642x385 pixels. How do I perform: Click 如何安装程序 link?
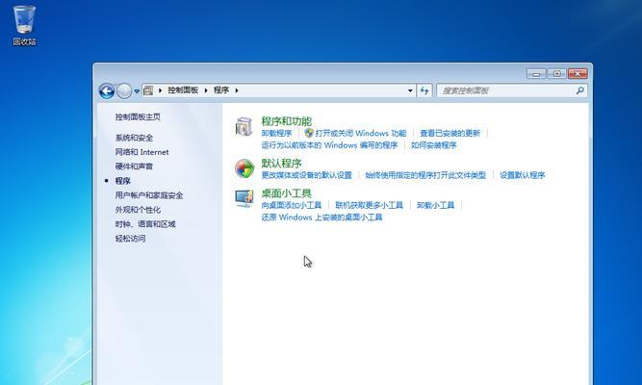point(433,145)
